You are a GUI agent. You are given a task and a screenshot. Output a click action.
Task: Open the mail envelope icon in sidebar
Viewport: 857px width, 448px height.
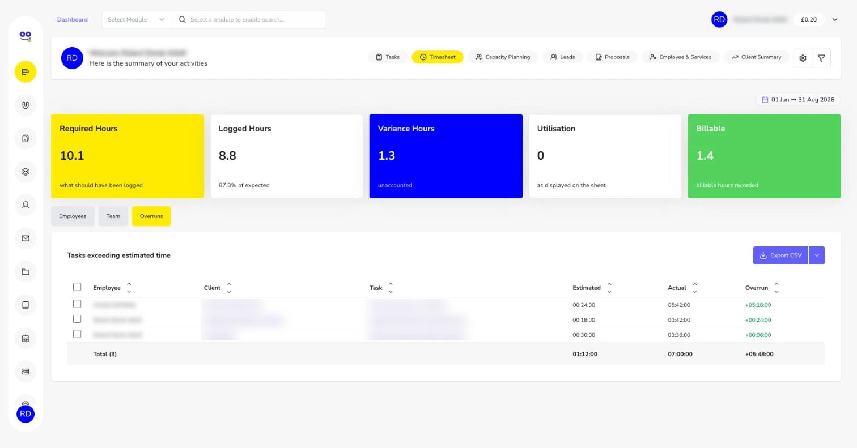26,238
